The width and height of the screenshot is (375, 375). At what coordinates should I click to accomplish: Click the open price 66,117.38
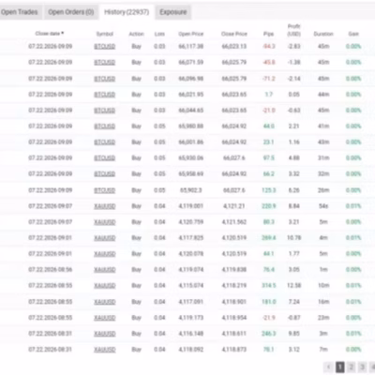pyautogui.click(x=191, y=47)
